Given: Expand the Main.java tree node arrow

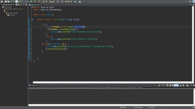Looking at the screenshot, I should [x=6, y=15].
